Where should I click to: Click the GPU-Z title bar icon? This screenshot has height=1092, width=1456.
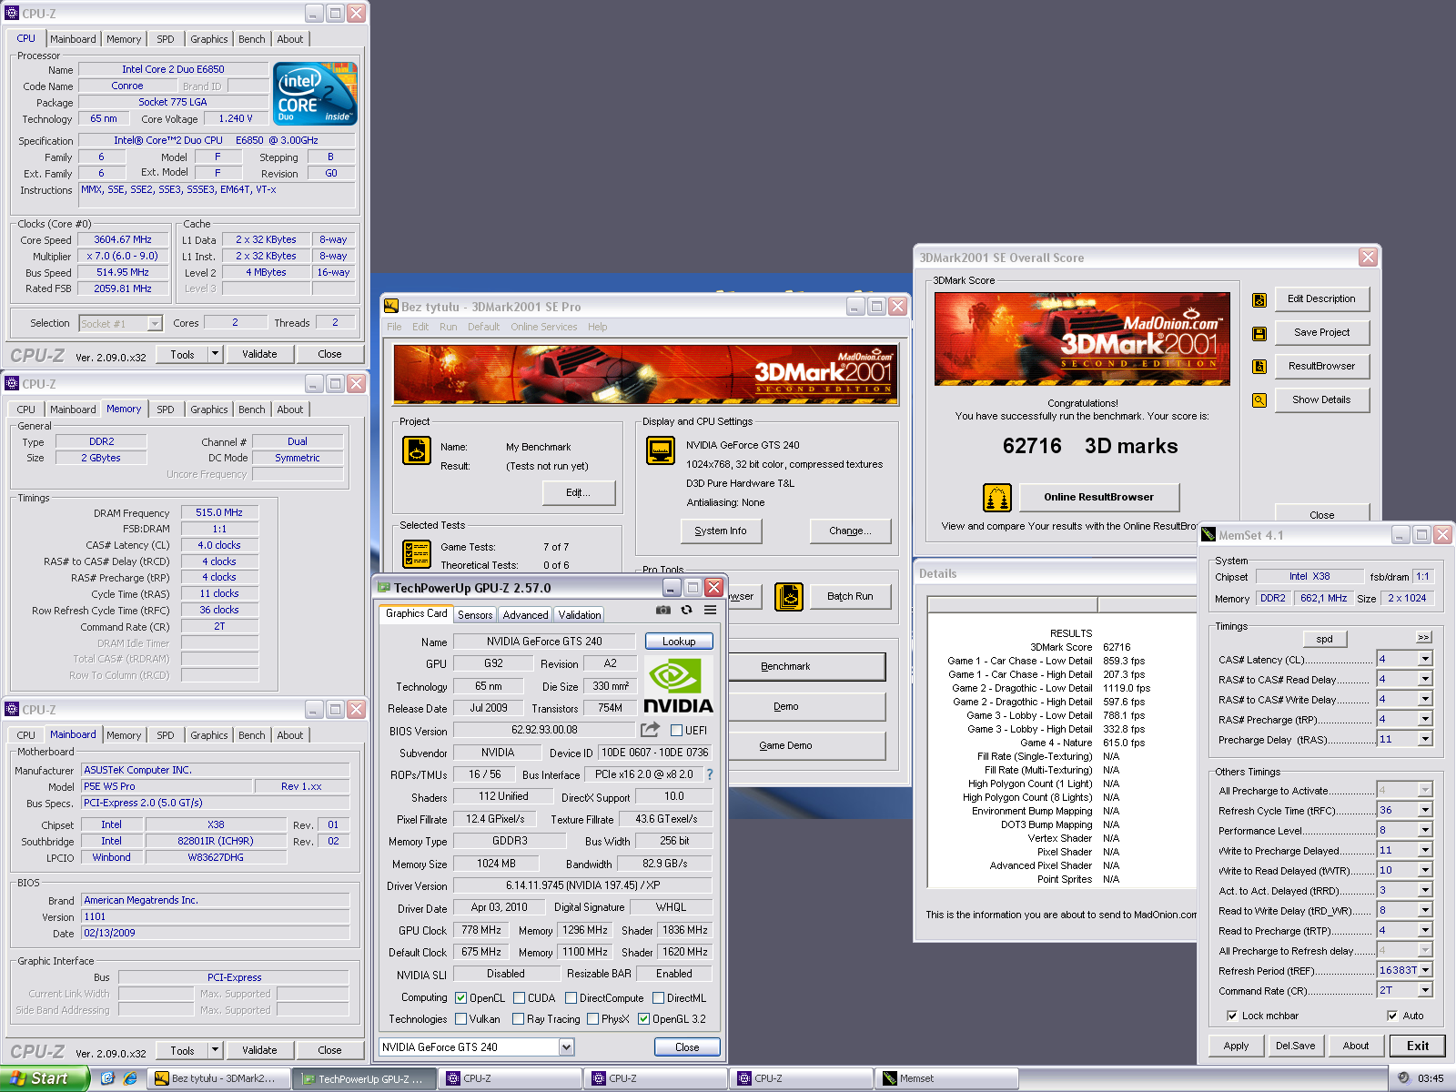(384, 588)
